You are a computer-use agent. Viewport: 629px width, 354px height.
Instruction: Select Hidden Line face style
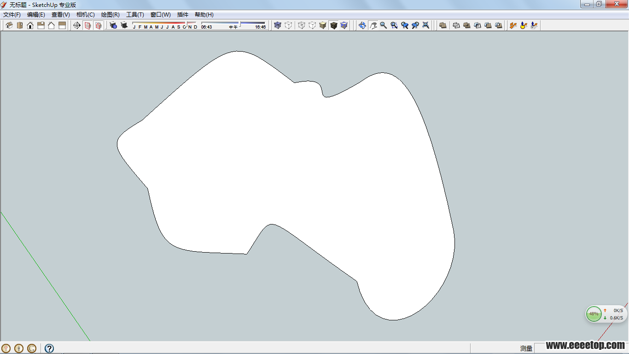[x=312, y=25]
